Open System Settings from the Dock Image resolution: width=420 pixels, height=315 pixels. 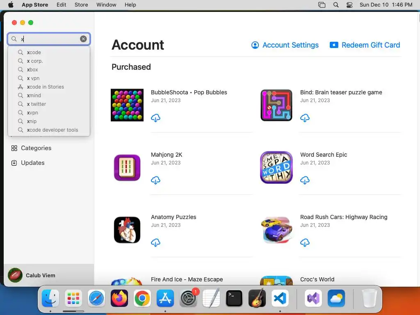[188, 298]
